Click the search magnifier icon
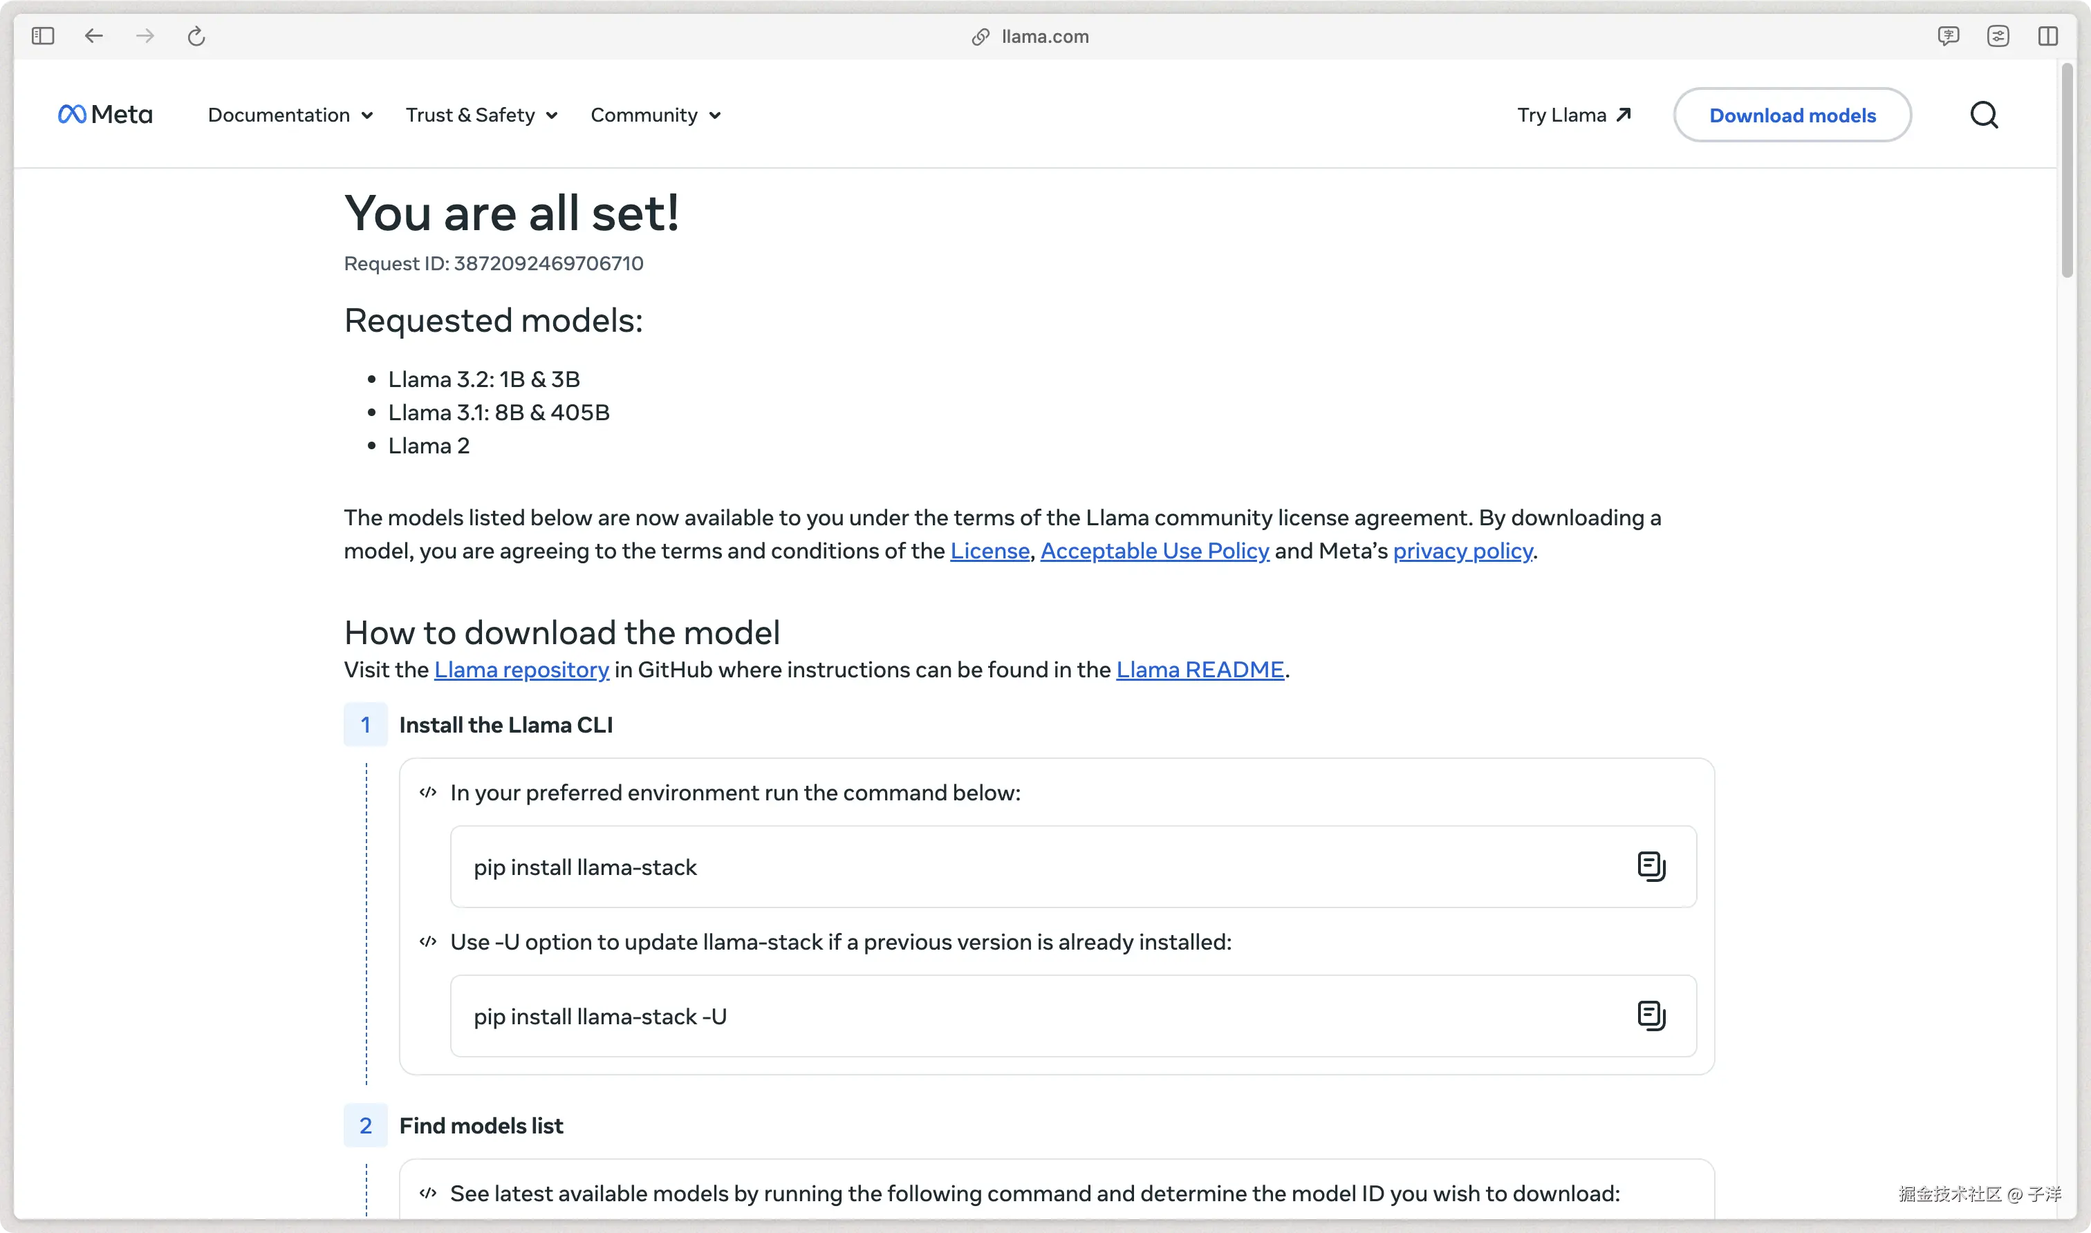The width and height of the screenshot is (2091, 1233). tap(1984, 115)
